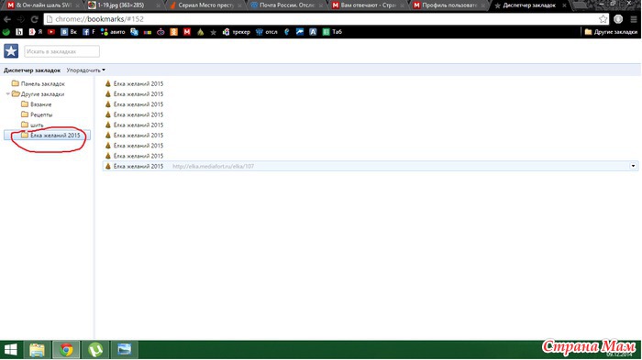Select the Ёлка желаний 2015 folder in tree

[x=47, y=135]
